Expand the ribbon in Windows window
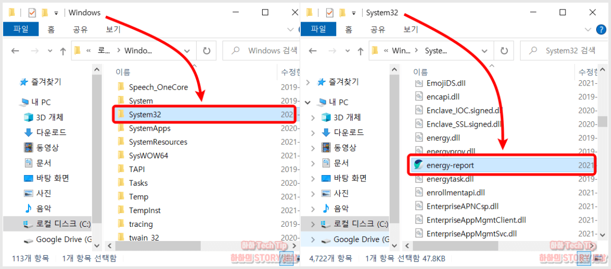Viewport: 611px width, 269px height. [291, 30]
